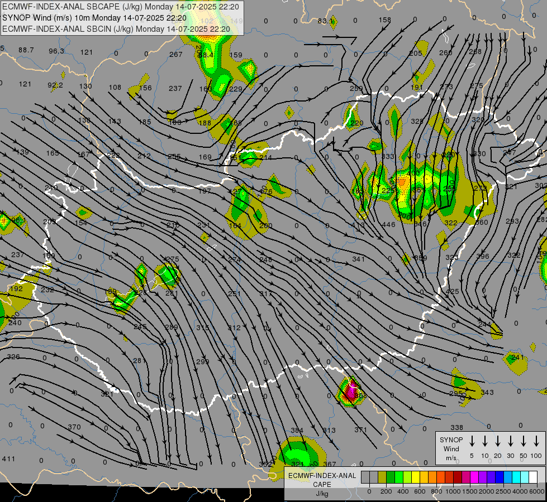Click the map value 317

point(265,294)
